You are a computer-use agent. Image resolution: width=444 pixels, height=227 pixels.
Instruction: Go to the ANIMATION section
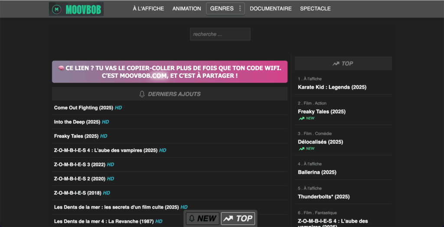click(186, 9)
